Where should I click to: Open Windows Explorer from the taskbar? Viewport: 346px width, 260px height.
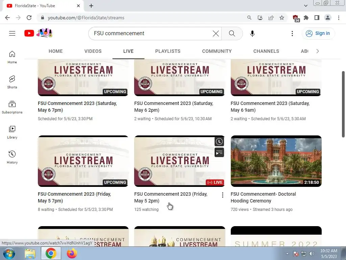coord(30,254)
